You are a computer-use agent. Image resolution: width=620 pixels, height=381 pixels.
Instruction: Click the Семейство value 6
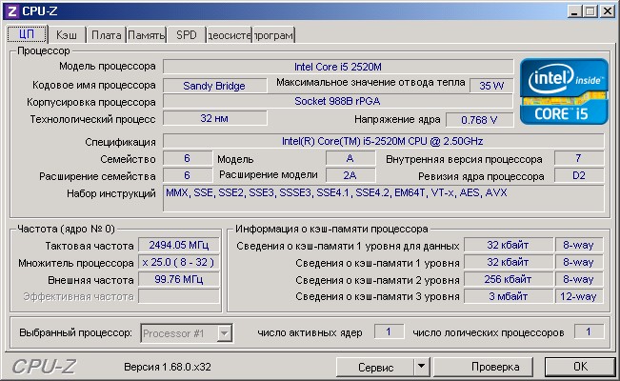pos(188,158)
